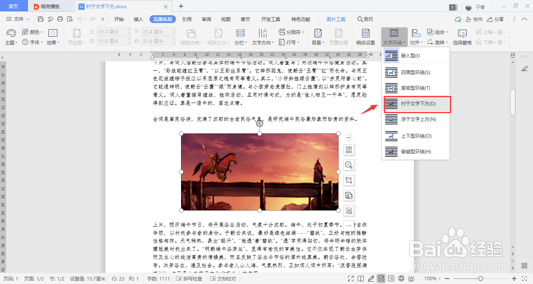The width and height of the screenshot is (533, 284).
Task: Click the Undo arrow icon
Action: click(x=80, y=19)
